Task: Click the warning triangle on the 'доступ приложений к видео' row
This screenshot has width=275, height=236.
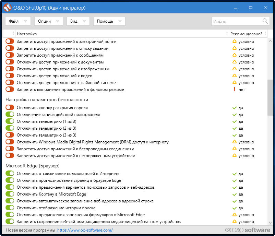Action: coord(234,75)
